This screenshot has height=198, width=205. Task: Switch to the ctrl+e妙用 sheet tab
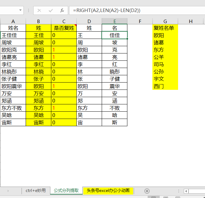point(35,190)
